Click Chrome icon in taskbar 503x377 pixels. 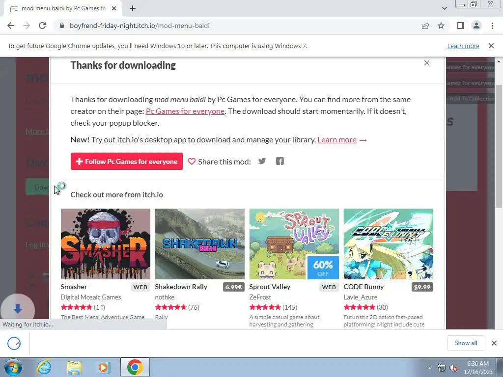click(x=135, y=367)
